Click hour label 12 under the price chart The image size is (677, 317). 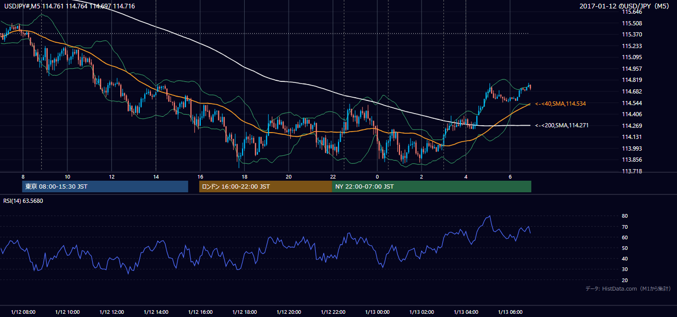click(111, 176)
